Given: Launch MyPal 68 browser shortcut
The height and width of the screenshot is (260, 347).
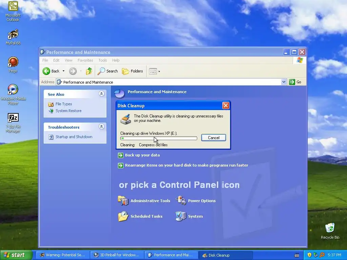Looking at the screenshot, I should (13, 37).
